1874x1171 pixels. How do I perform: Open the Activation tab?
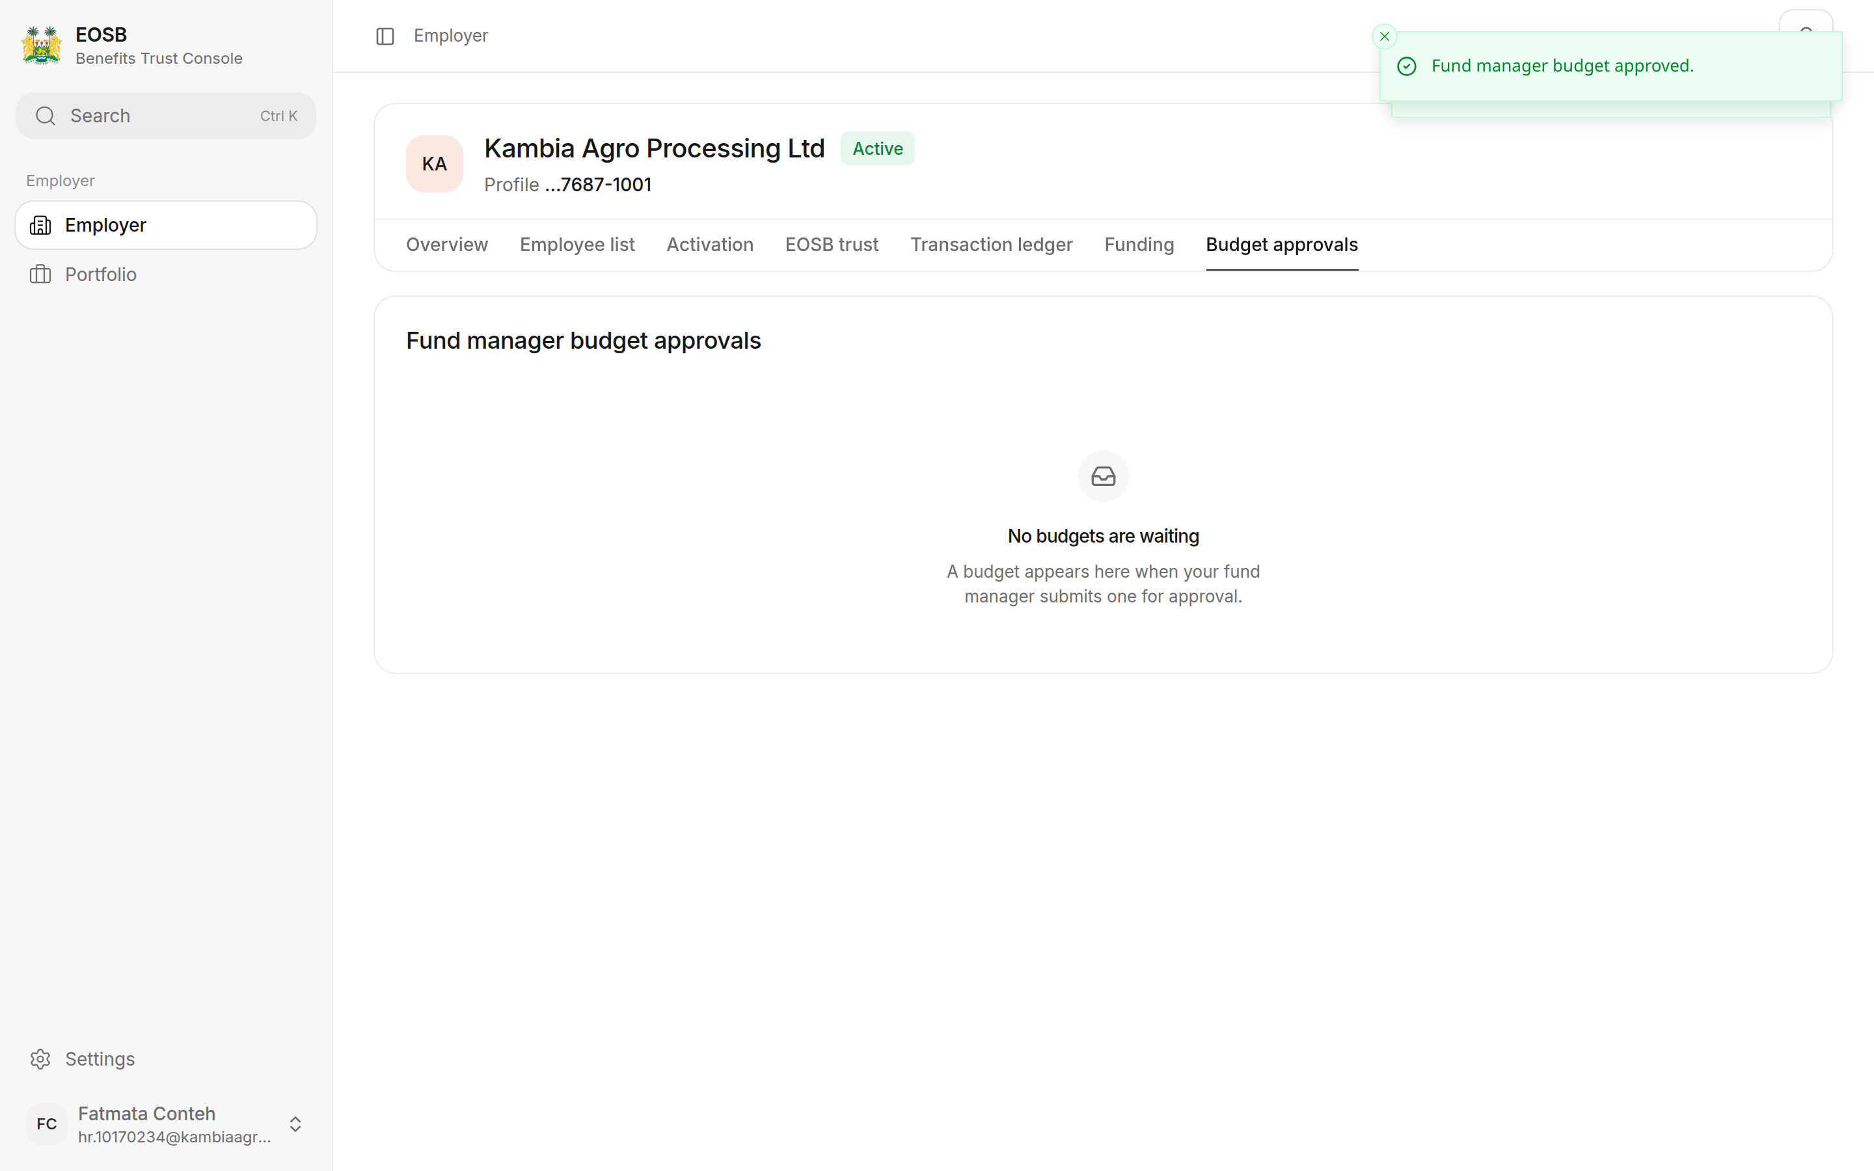click(x=709, y=245)
